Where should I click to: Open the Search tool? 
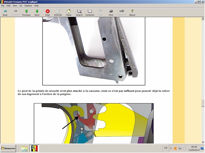[79, 13]
